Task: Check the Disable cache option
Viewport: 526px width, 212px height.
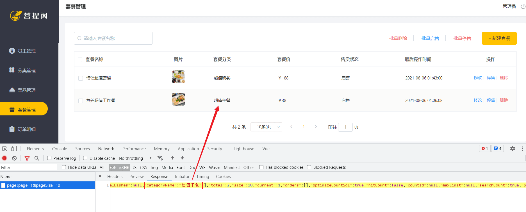Action: point(85,158)
